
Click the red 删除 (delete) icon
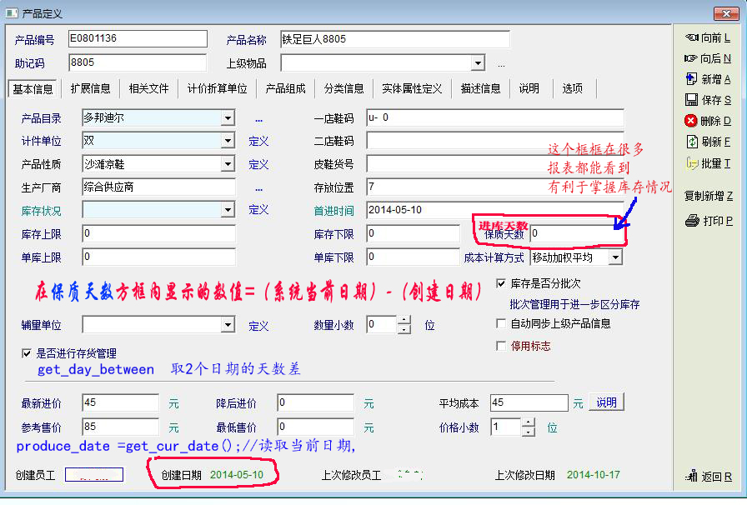(691, 121)
